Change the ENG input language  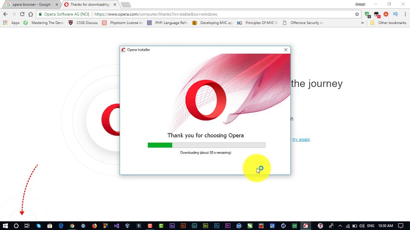pos(371,226)
